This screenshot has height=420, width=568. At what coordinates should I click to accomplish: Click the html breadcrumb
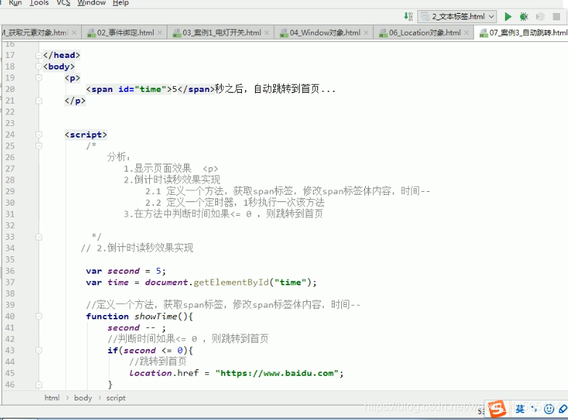click(52, 398)
